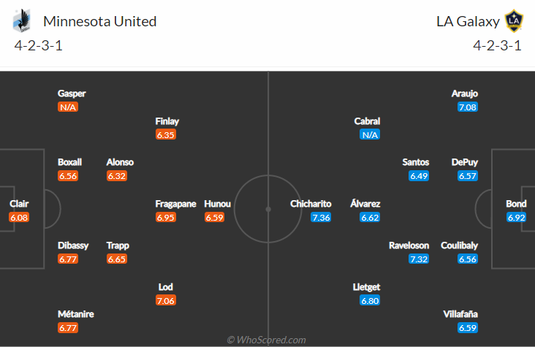This screenshot has width=535, height=347.
Task: Click goalkeeper Bond's 6.92 rating
Action: point(516,218)
